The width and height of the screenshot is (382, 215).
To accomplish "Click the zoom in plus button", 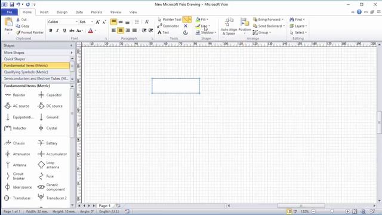I will (x=347, y=211).
